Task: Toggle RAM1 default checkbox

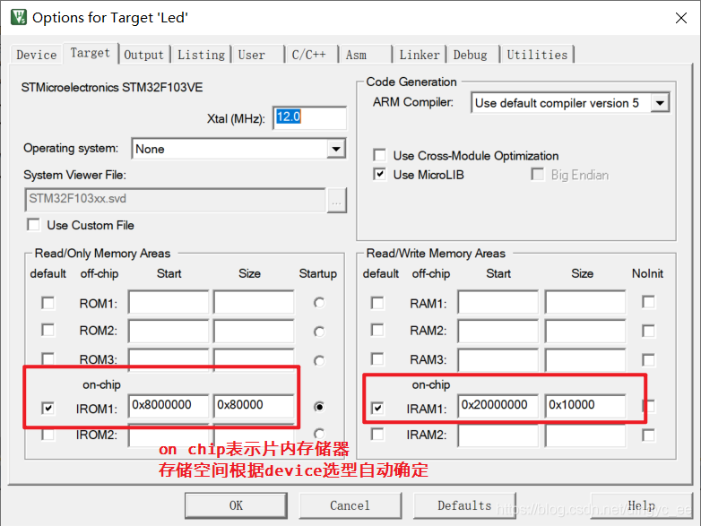Action: pyautogui.click(x=377, y=303)
